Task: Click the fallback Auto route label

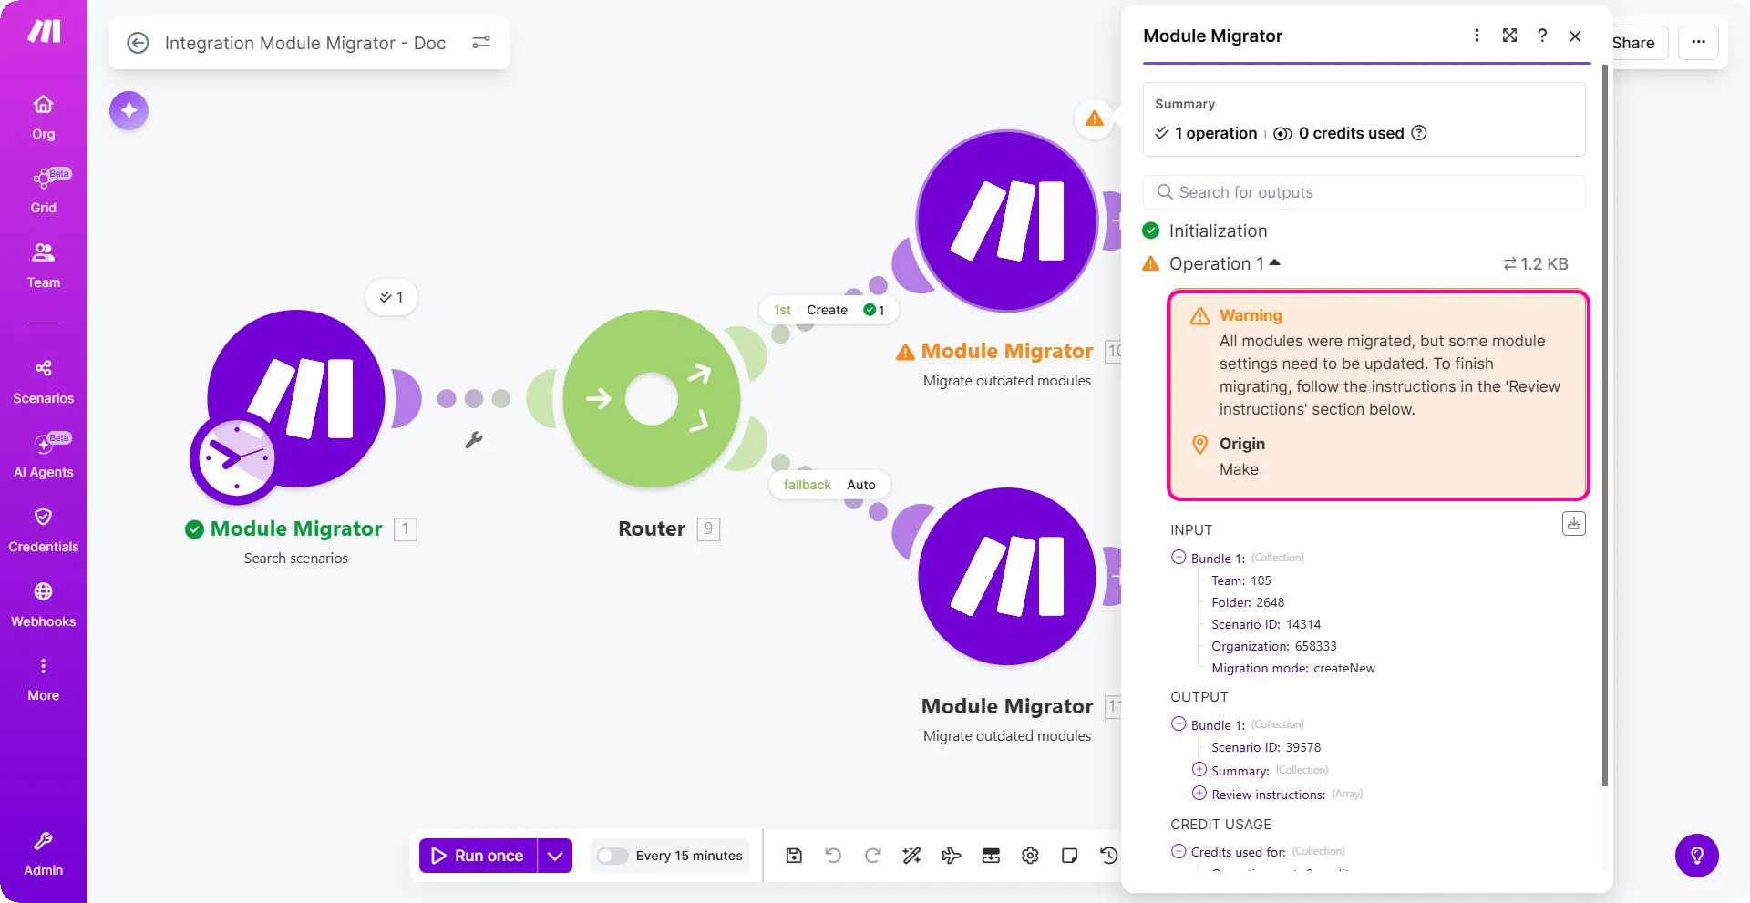Action: (x=829, y=485)
